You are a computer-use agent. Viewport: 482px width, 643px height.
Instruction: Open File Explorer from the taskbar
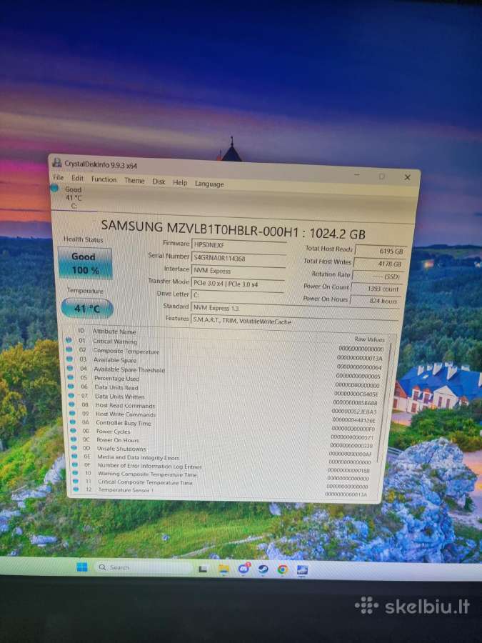(224, 569)
